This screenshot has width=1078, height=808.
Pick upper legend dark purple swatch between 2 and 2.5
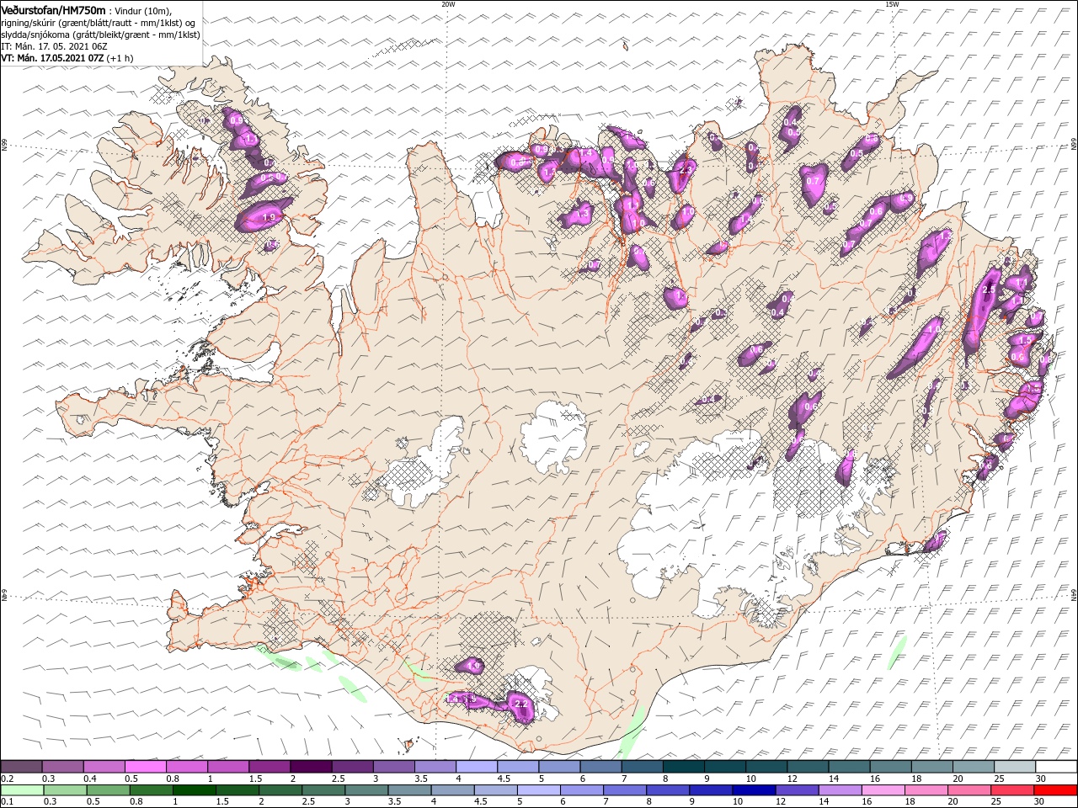(x=311, y=766)
